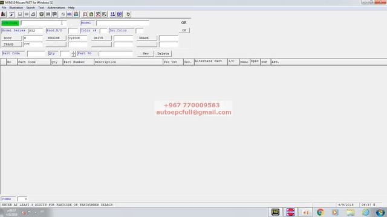Click the Windows Start orb

(380, 212)
